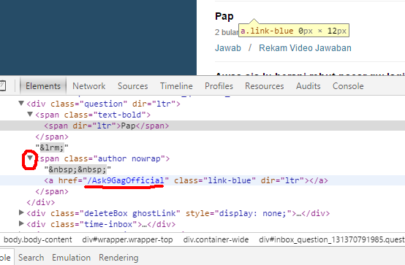Select the closing span tag under author nowrap
The width and height of the screenshot is (405, 265).
click(52, 191)
